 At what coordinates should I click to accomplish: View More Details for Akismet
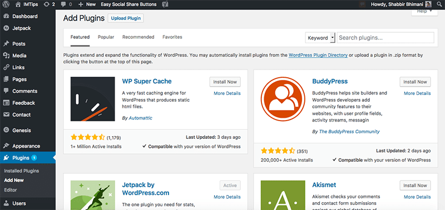point(417,197)
